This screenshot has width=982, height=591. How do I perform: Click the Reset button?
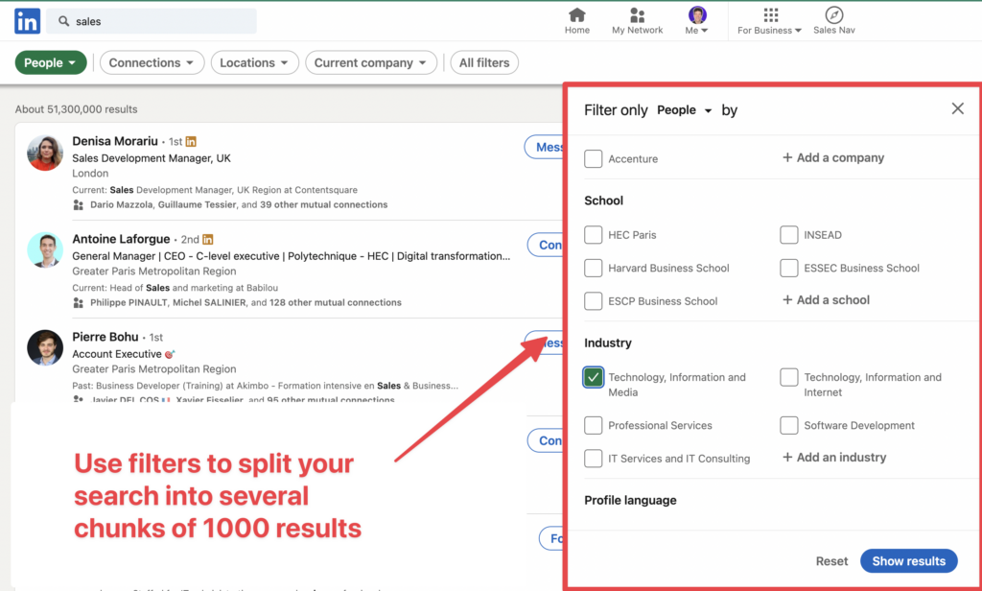[x=831, y=561]
